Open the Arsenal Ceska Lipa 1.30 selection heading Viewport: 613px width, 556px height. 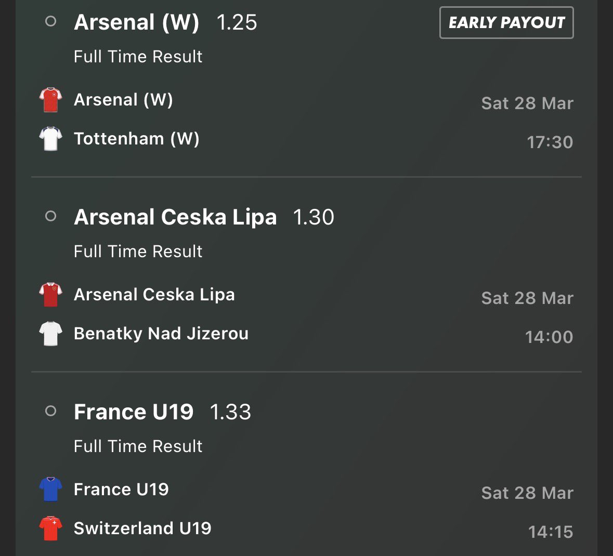(204, 217)
